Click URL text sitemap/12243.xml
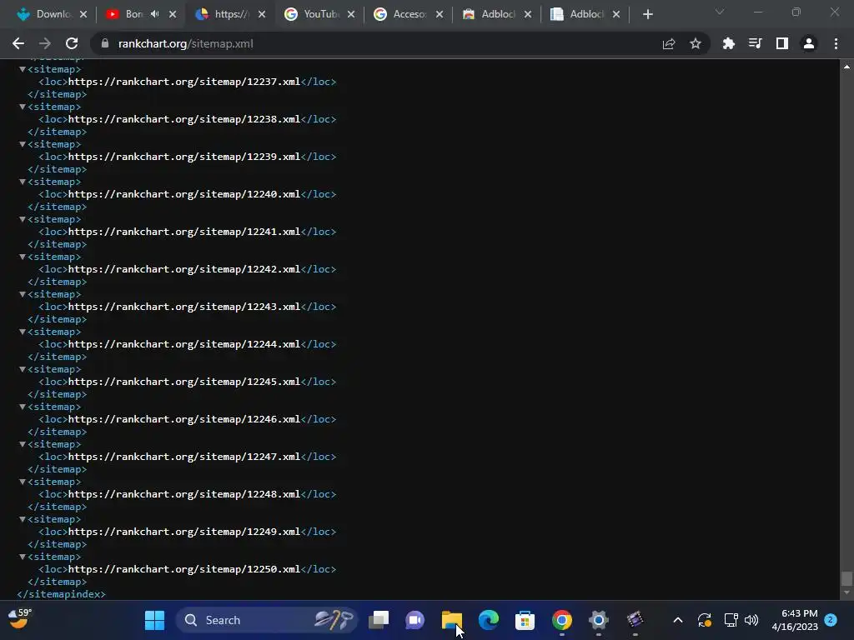The height and width of the screenshot is (640, 854). [184, 307]
